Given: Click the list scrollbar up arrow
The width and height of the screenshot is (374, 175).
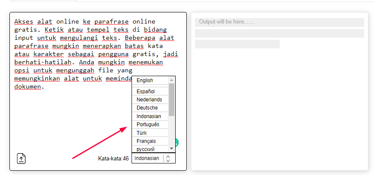Looking at the screenshot, I should (x=171, y=80).
